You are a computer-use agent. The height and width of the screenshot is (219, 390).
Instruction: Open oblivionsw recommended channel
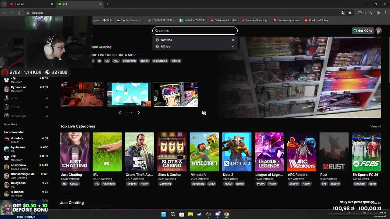[26, 167]
